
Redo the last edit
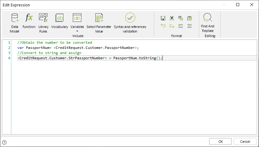pos(172,26)
